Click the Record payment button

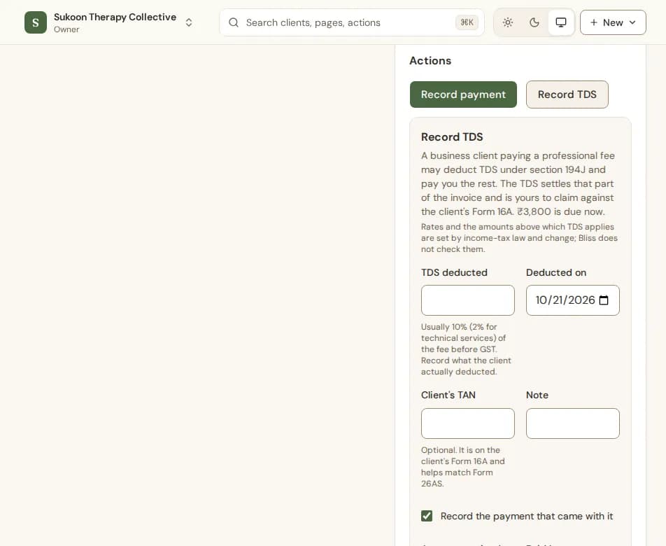coord(463,94)
